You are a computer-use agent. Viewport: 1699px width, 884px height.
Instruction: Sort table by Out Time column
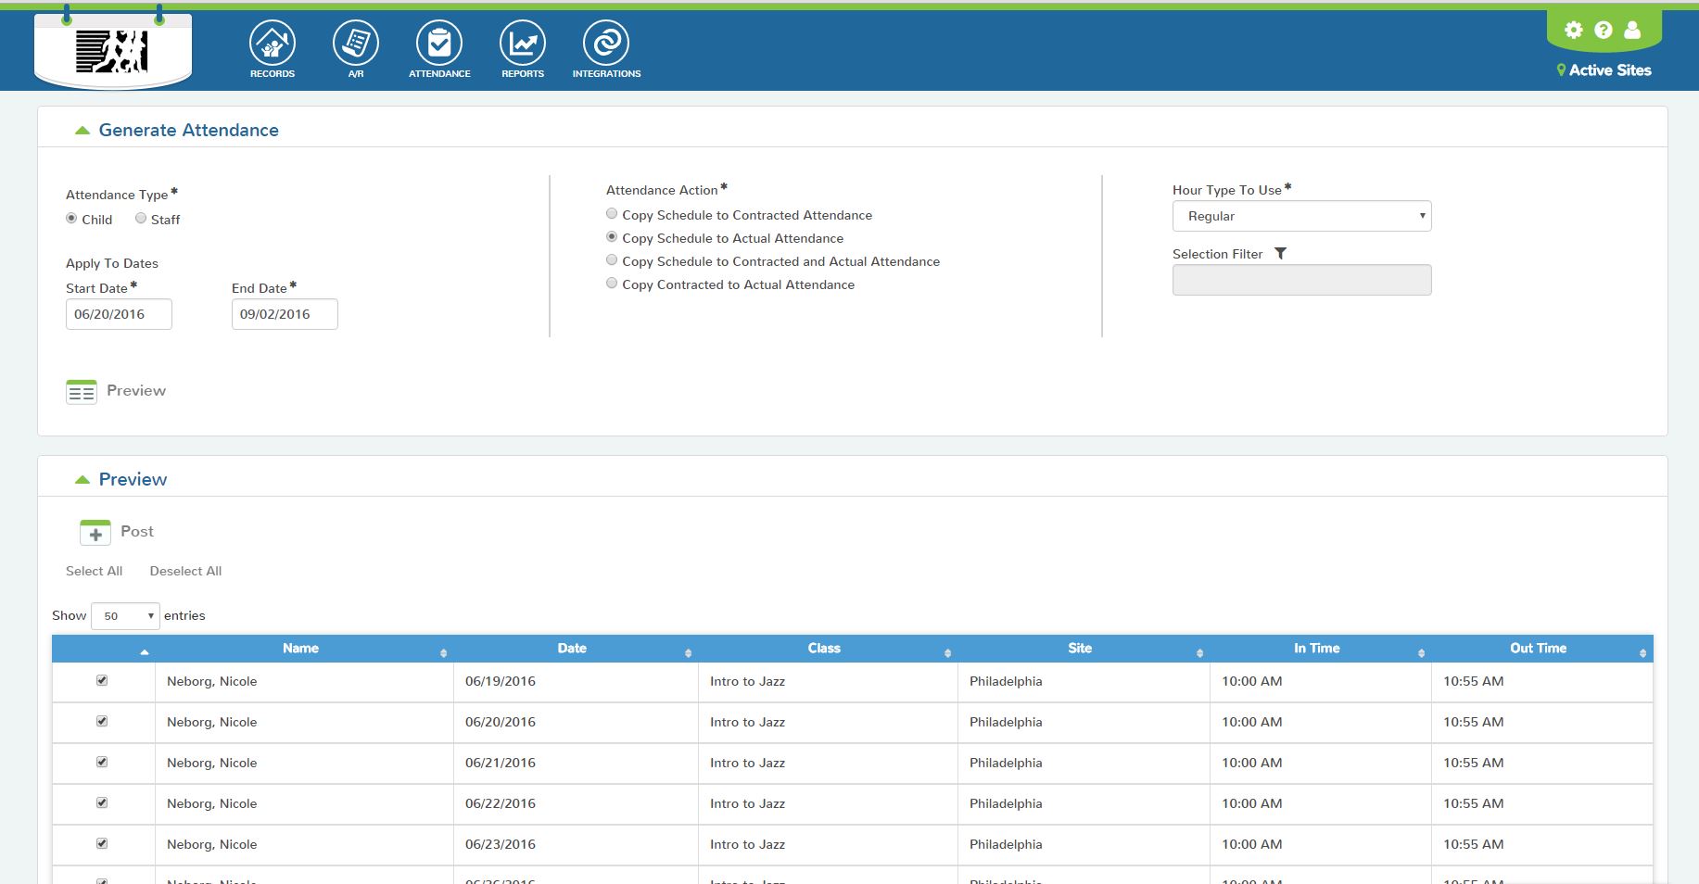click(1541, 649)
